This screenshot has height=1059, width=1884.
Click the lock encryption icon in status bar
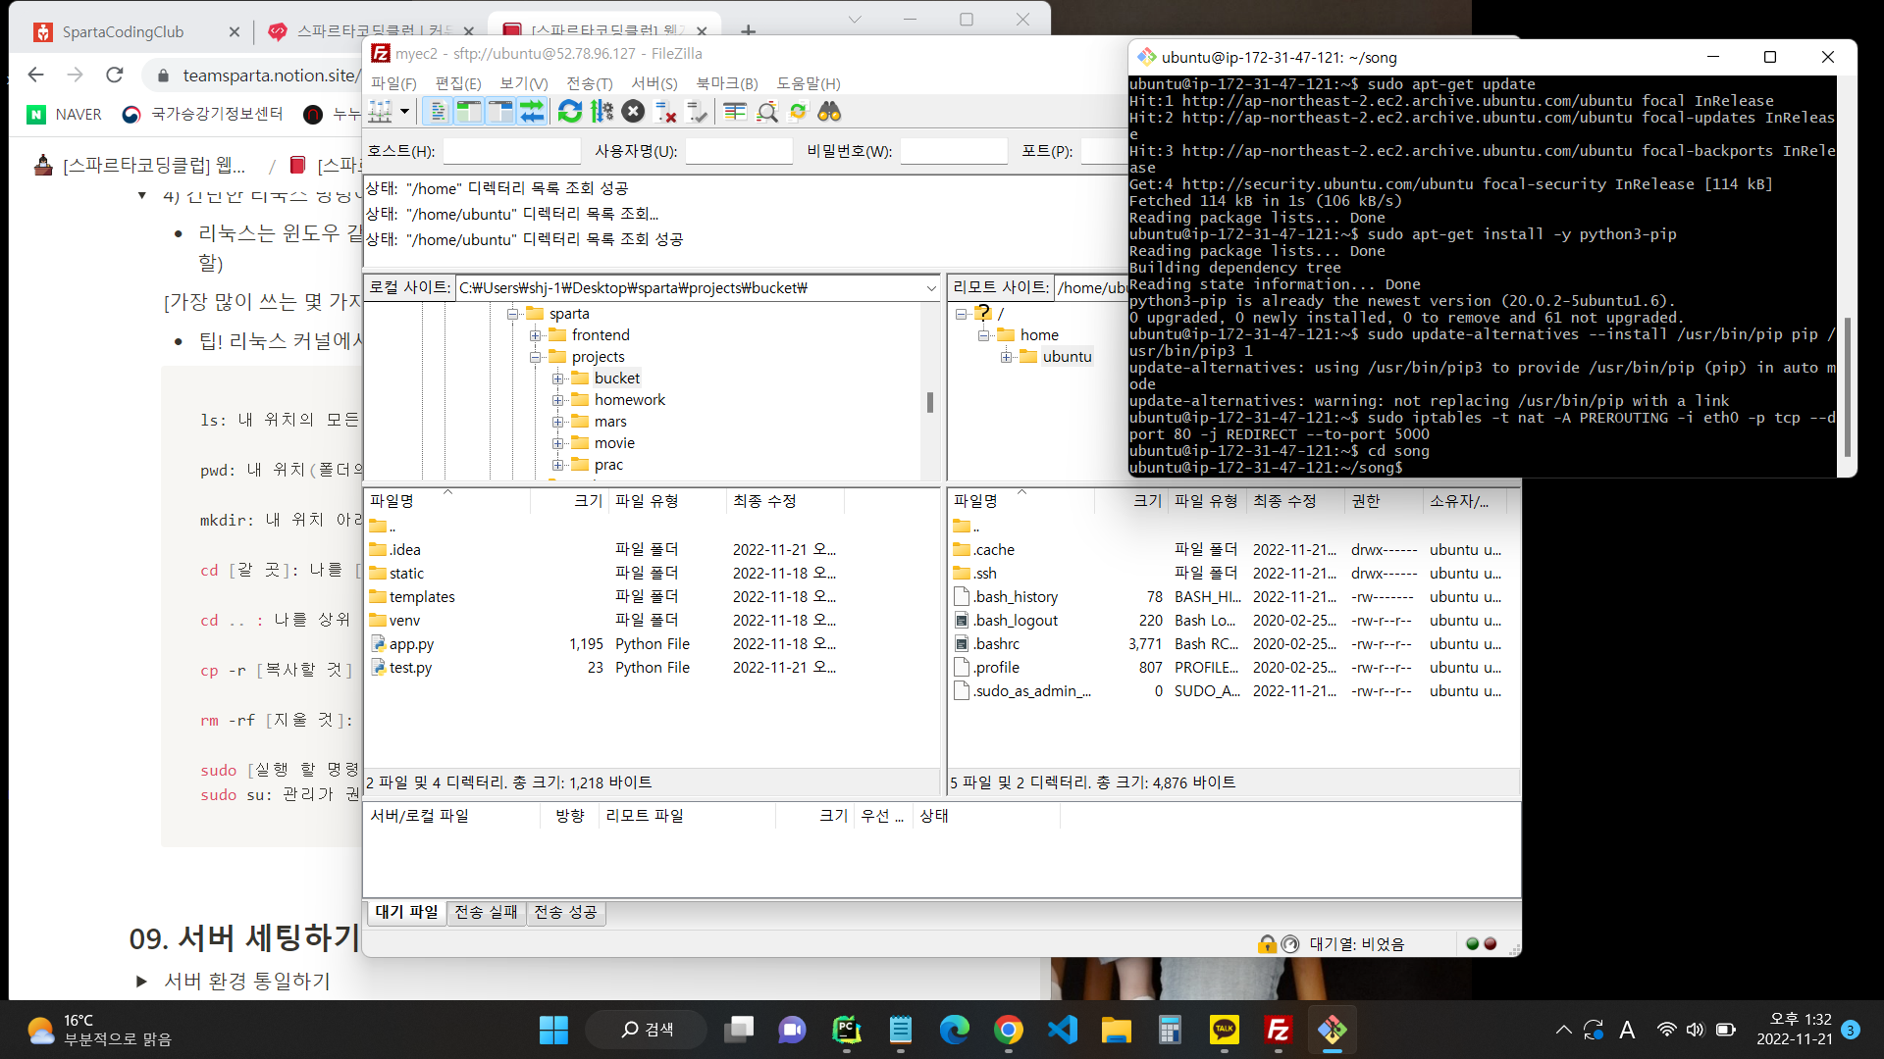1267,944
